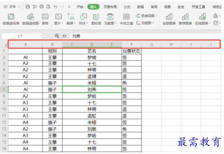Click the fx insert function icon

pos(65,36)
